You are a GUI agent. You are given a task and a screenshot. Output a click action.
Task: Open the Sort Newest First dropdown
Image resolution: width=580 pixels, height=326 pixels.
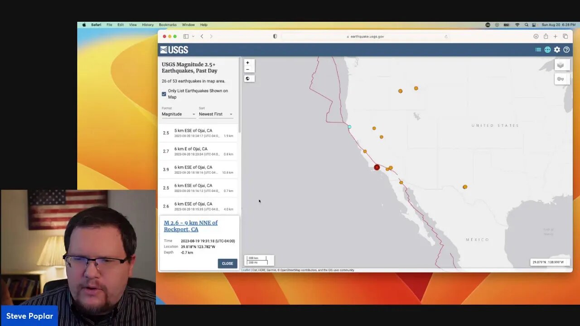(x=216, y=114)
